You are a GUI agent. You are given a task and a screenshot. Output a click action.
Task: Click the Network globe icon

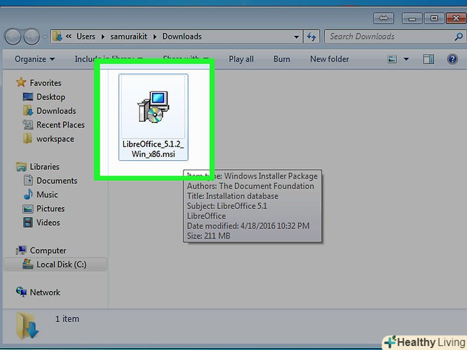click(x=21, y=292)
